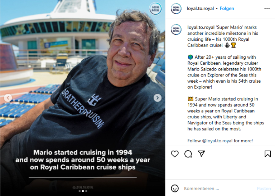
Task: Click the avatar beside the caption
Action: click(176, 29)
